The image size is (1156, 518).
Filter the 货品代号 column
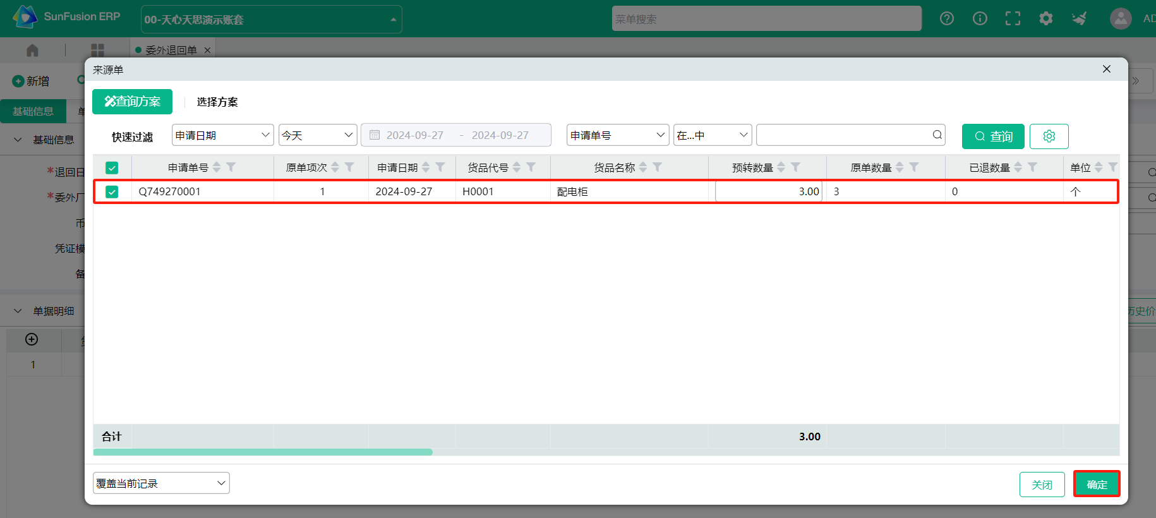coord(531,167)
